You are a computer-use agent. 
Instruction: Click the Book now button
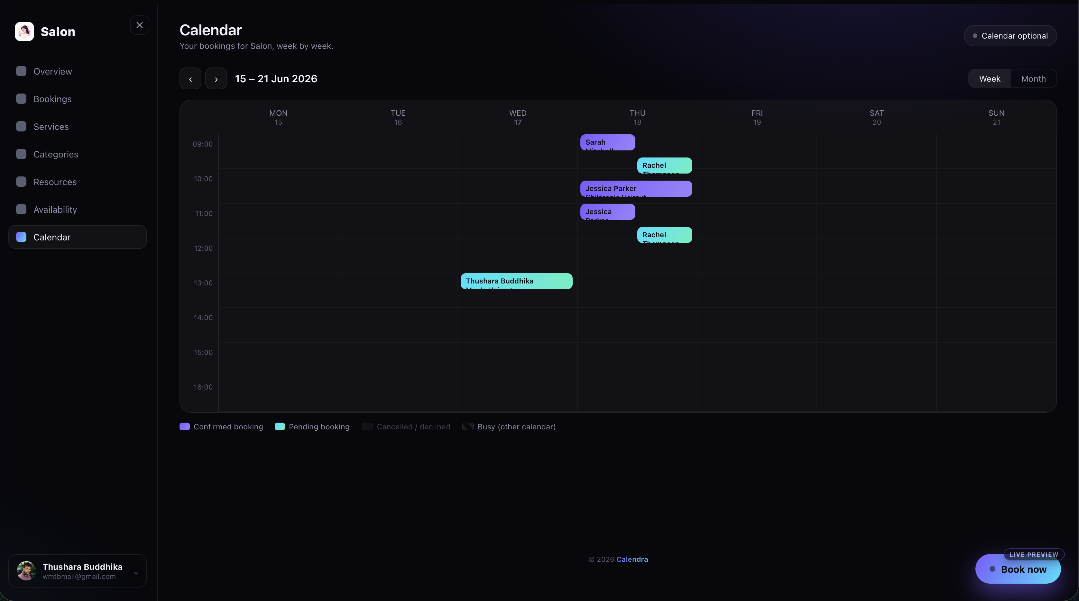click(x=1018, y=569)
